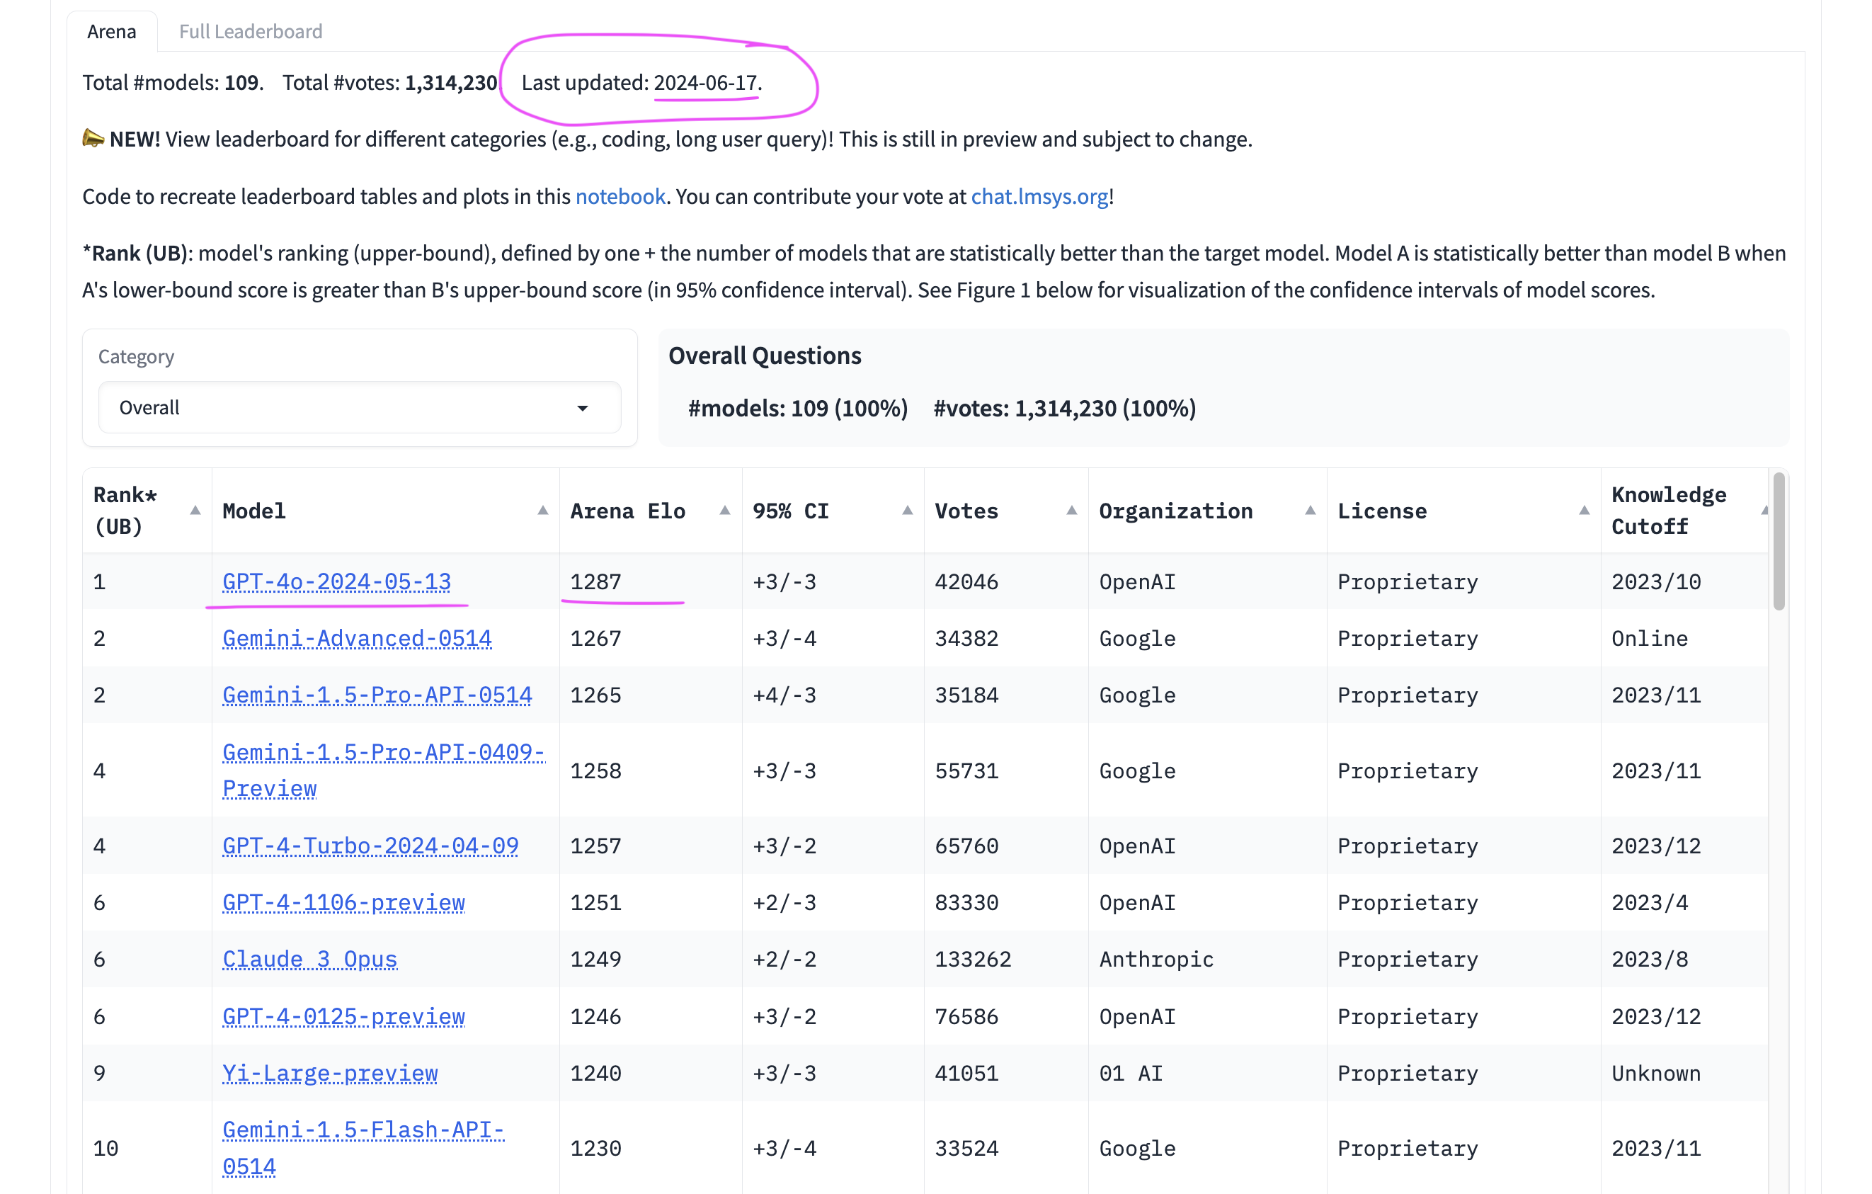This screenshot has height=1194, width=1872.
Task: Select the Elo value 1287
Action: pyautogui.click(x=595, y=581)
